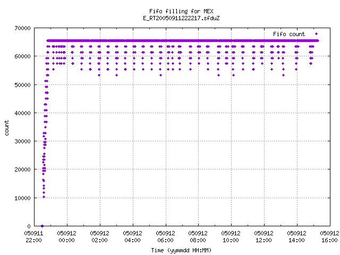
Task: Click the y-axis tick value 20000
Action: tap(22, 169)
